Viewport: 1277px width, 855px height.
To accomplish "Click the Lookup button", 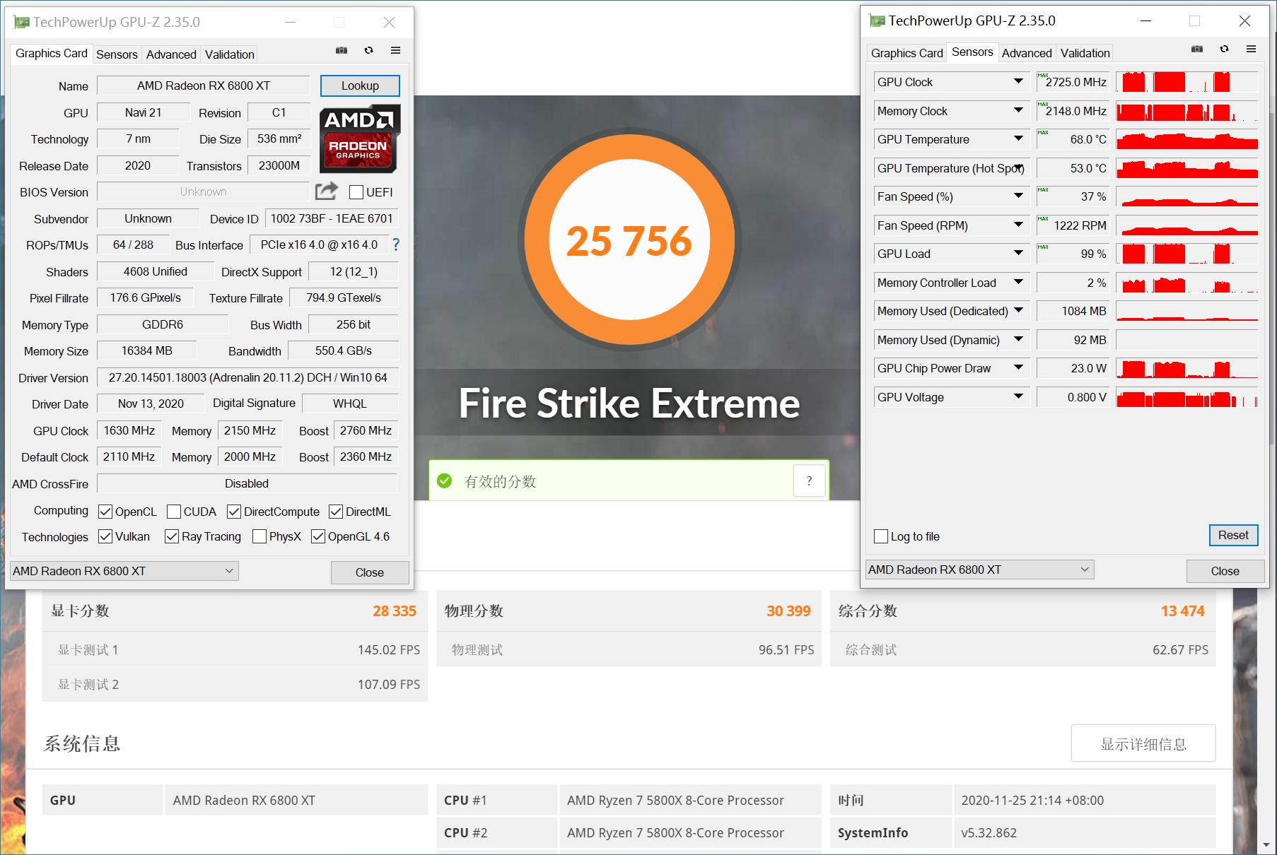I will (360, 85).
